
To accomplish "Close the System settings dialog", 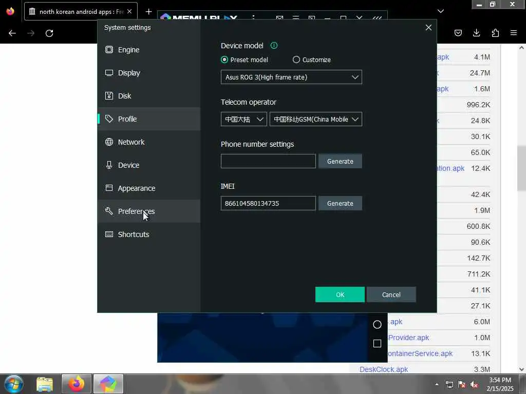I will 428,28.
